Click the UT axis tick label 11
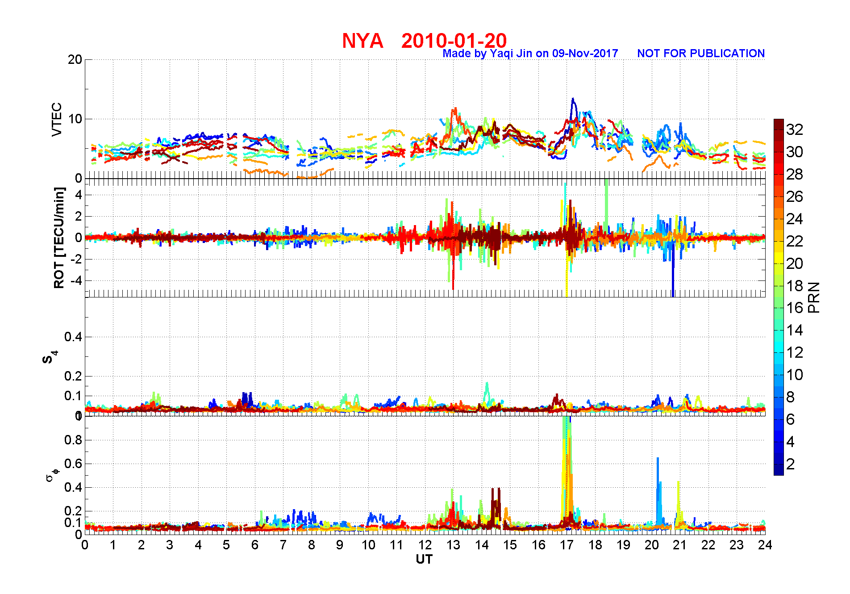 [396, 545]
